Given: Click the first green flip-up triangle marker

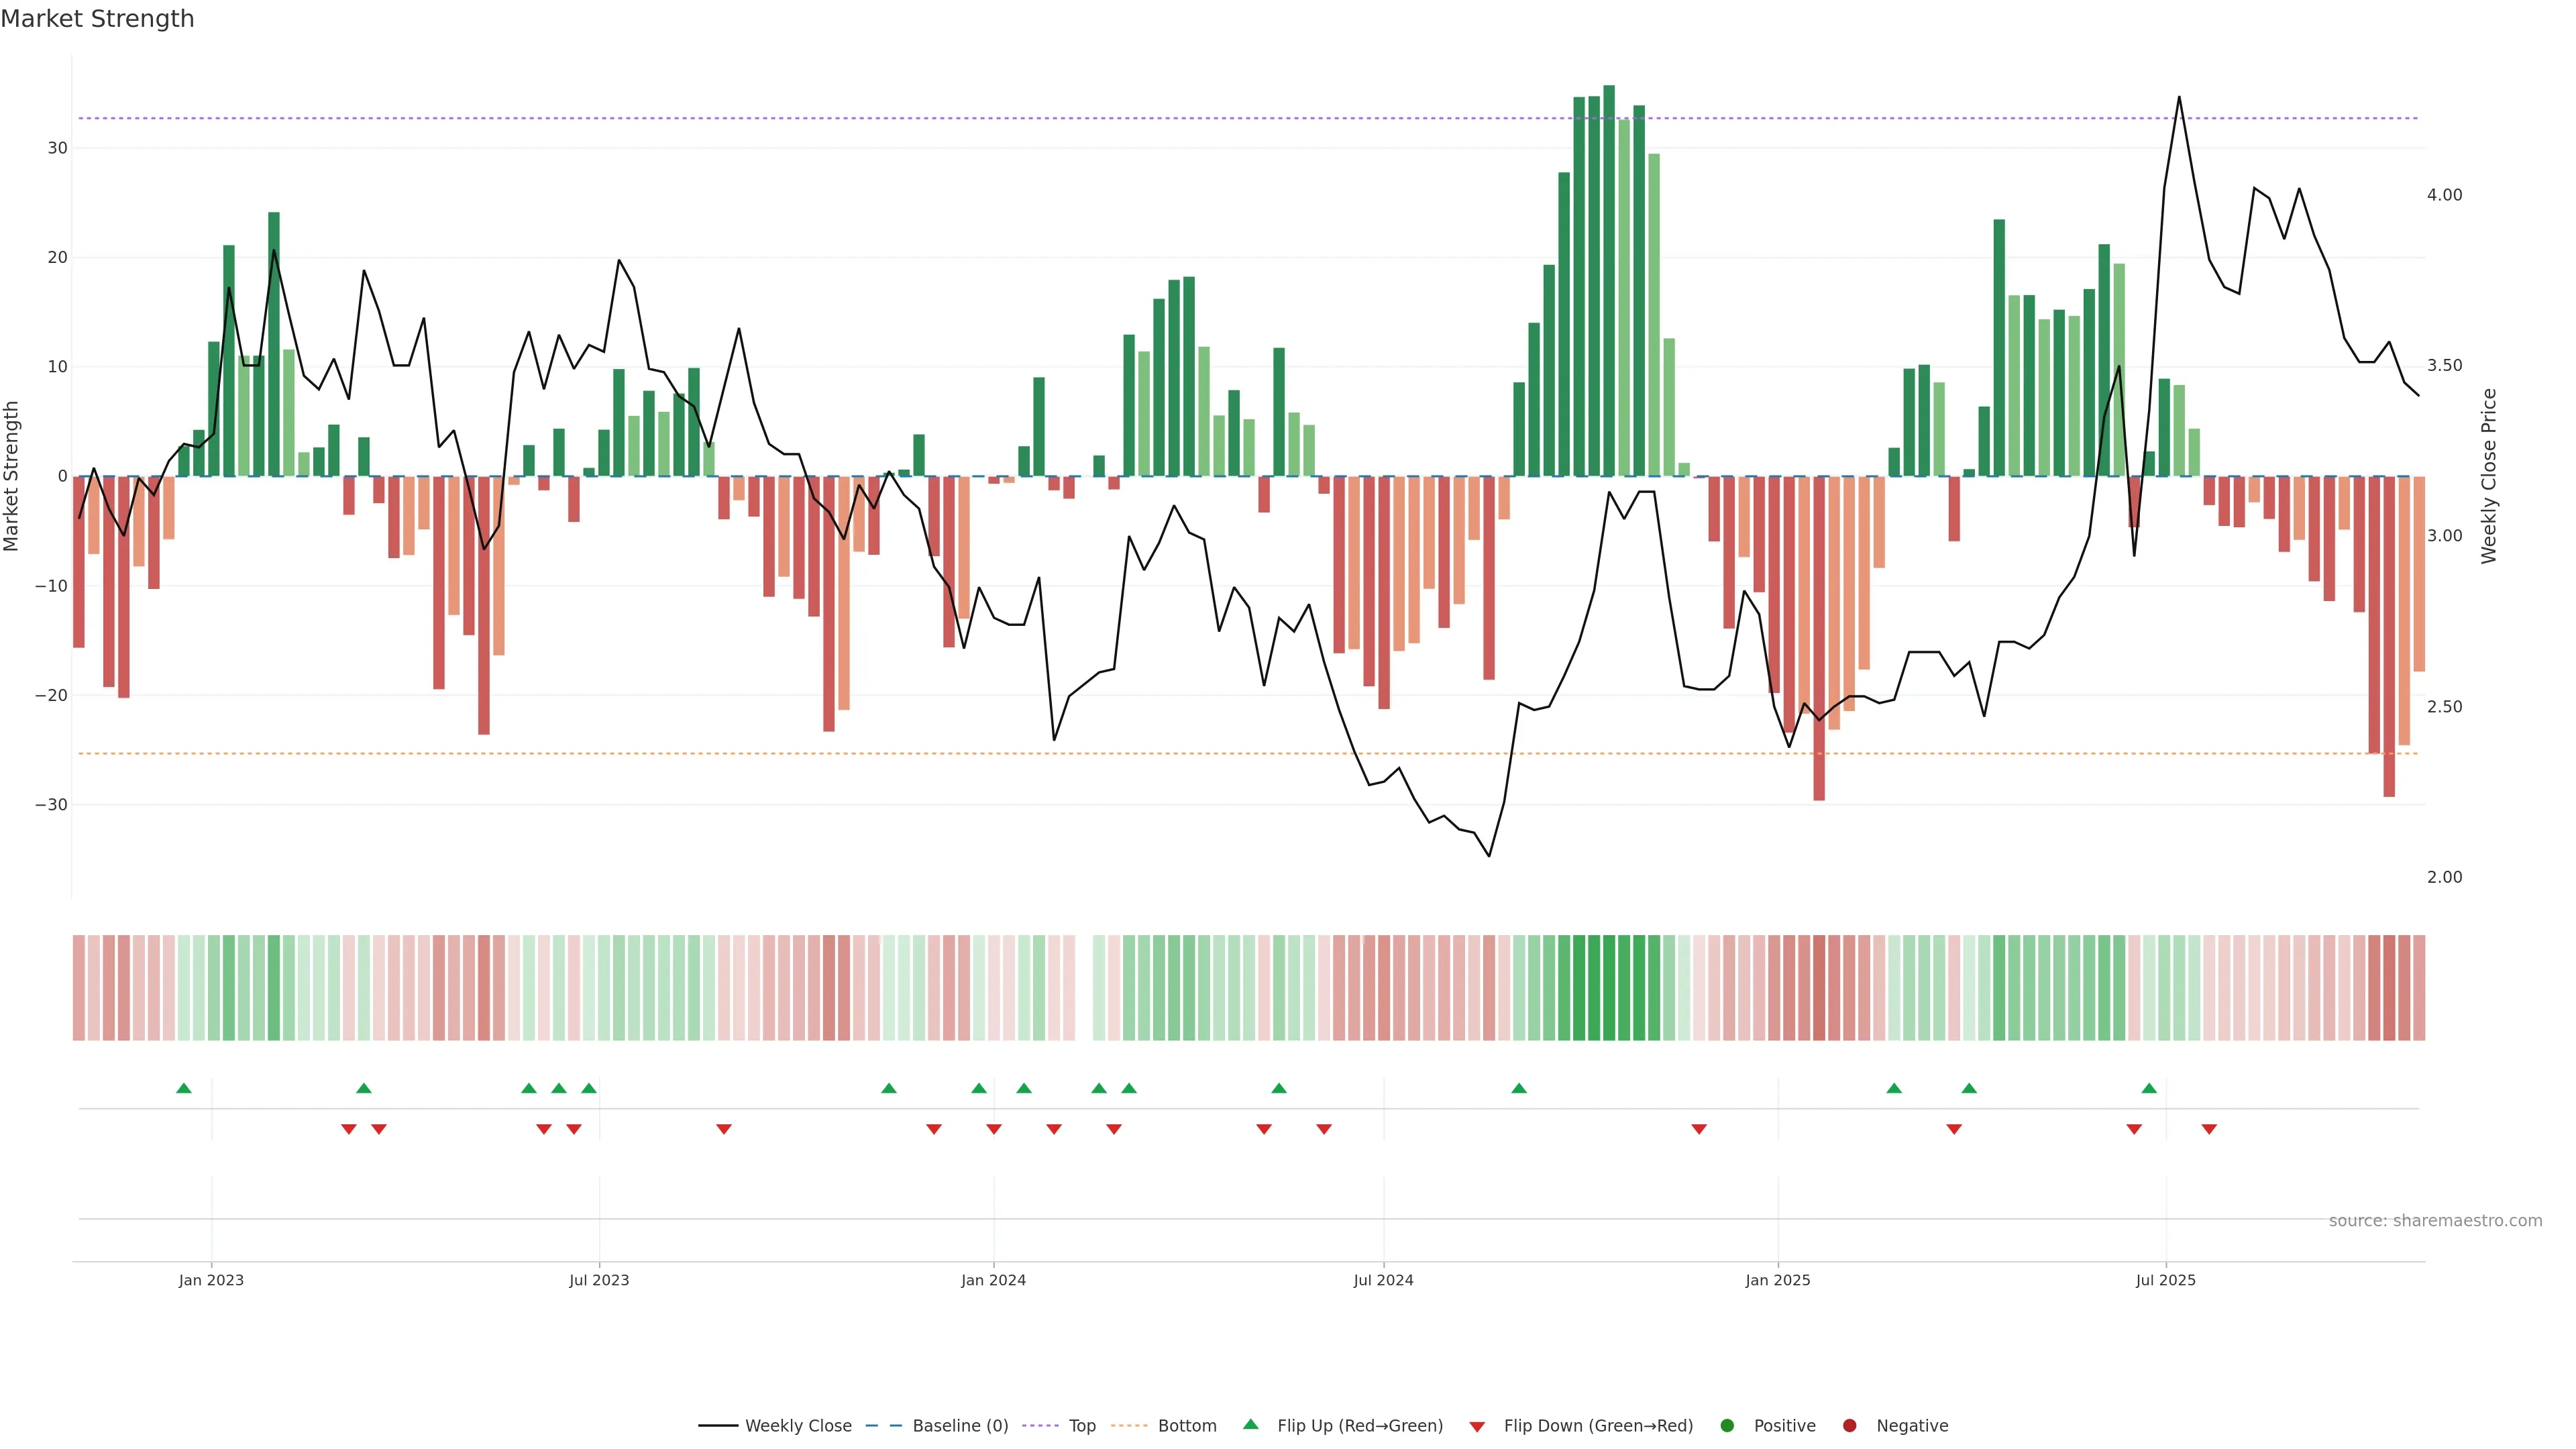Looking at the screenshot, I should [184, 1088].
